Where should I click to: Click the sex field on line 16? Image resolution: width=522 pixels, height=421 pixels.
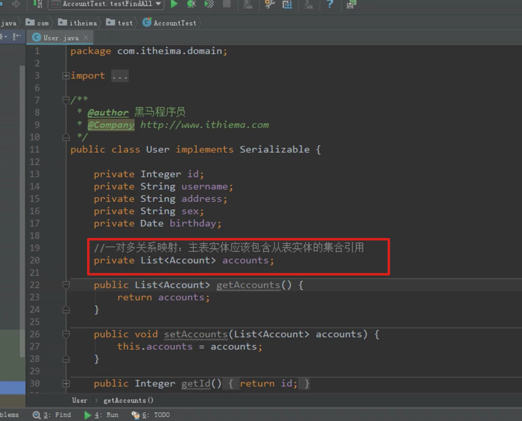[x=190, y=211]
